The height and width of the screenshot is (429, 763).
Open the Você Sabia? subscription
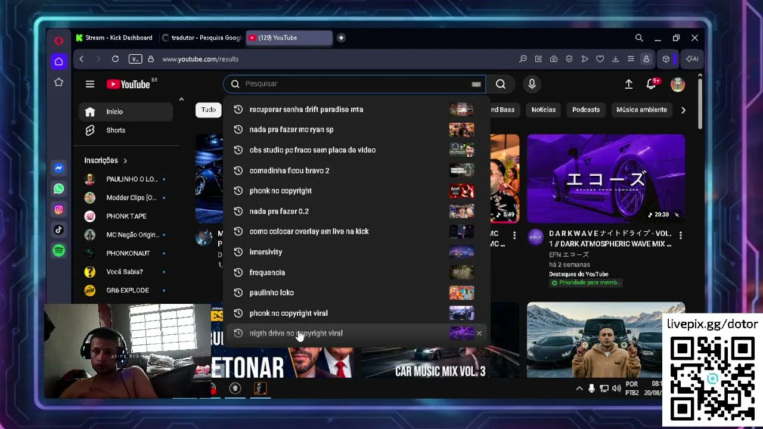pos(126,272)
